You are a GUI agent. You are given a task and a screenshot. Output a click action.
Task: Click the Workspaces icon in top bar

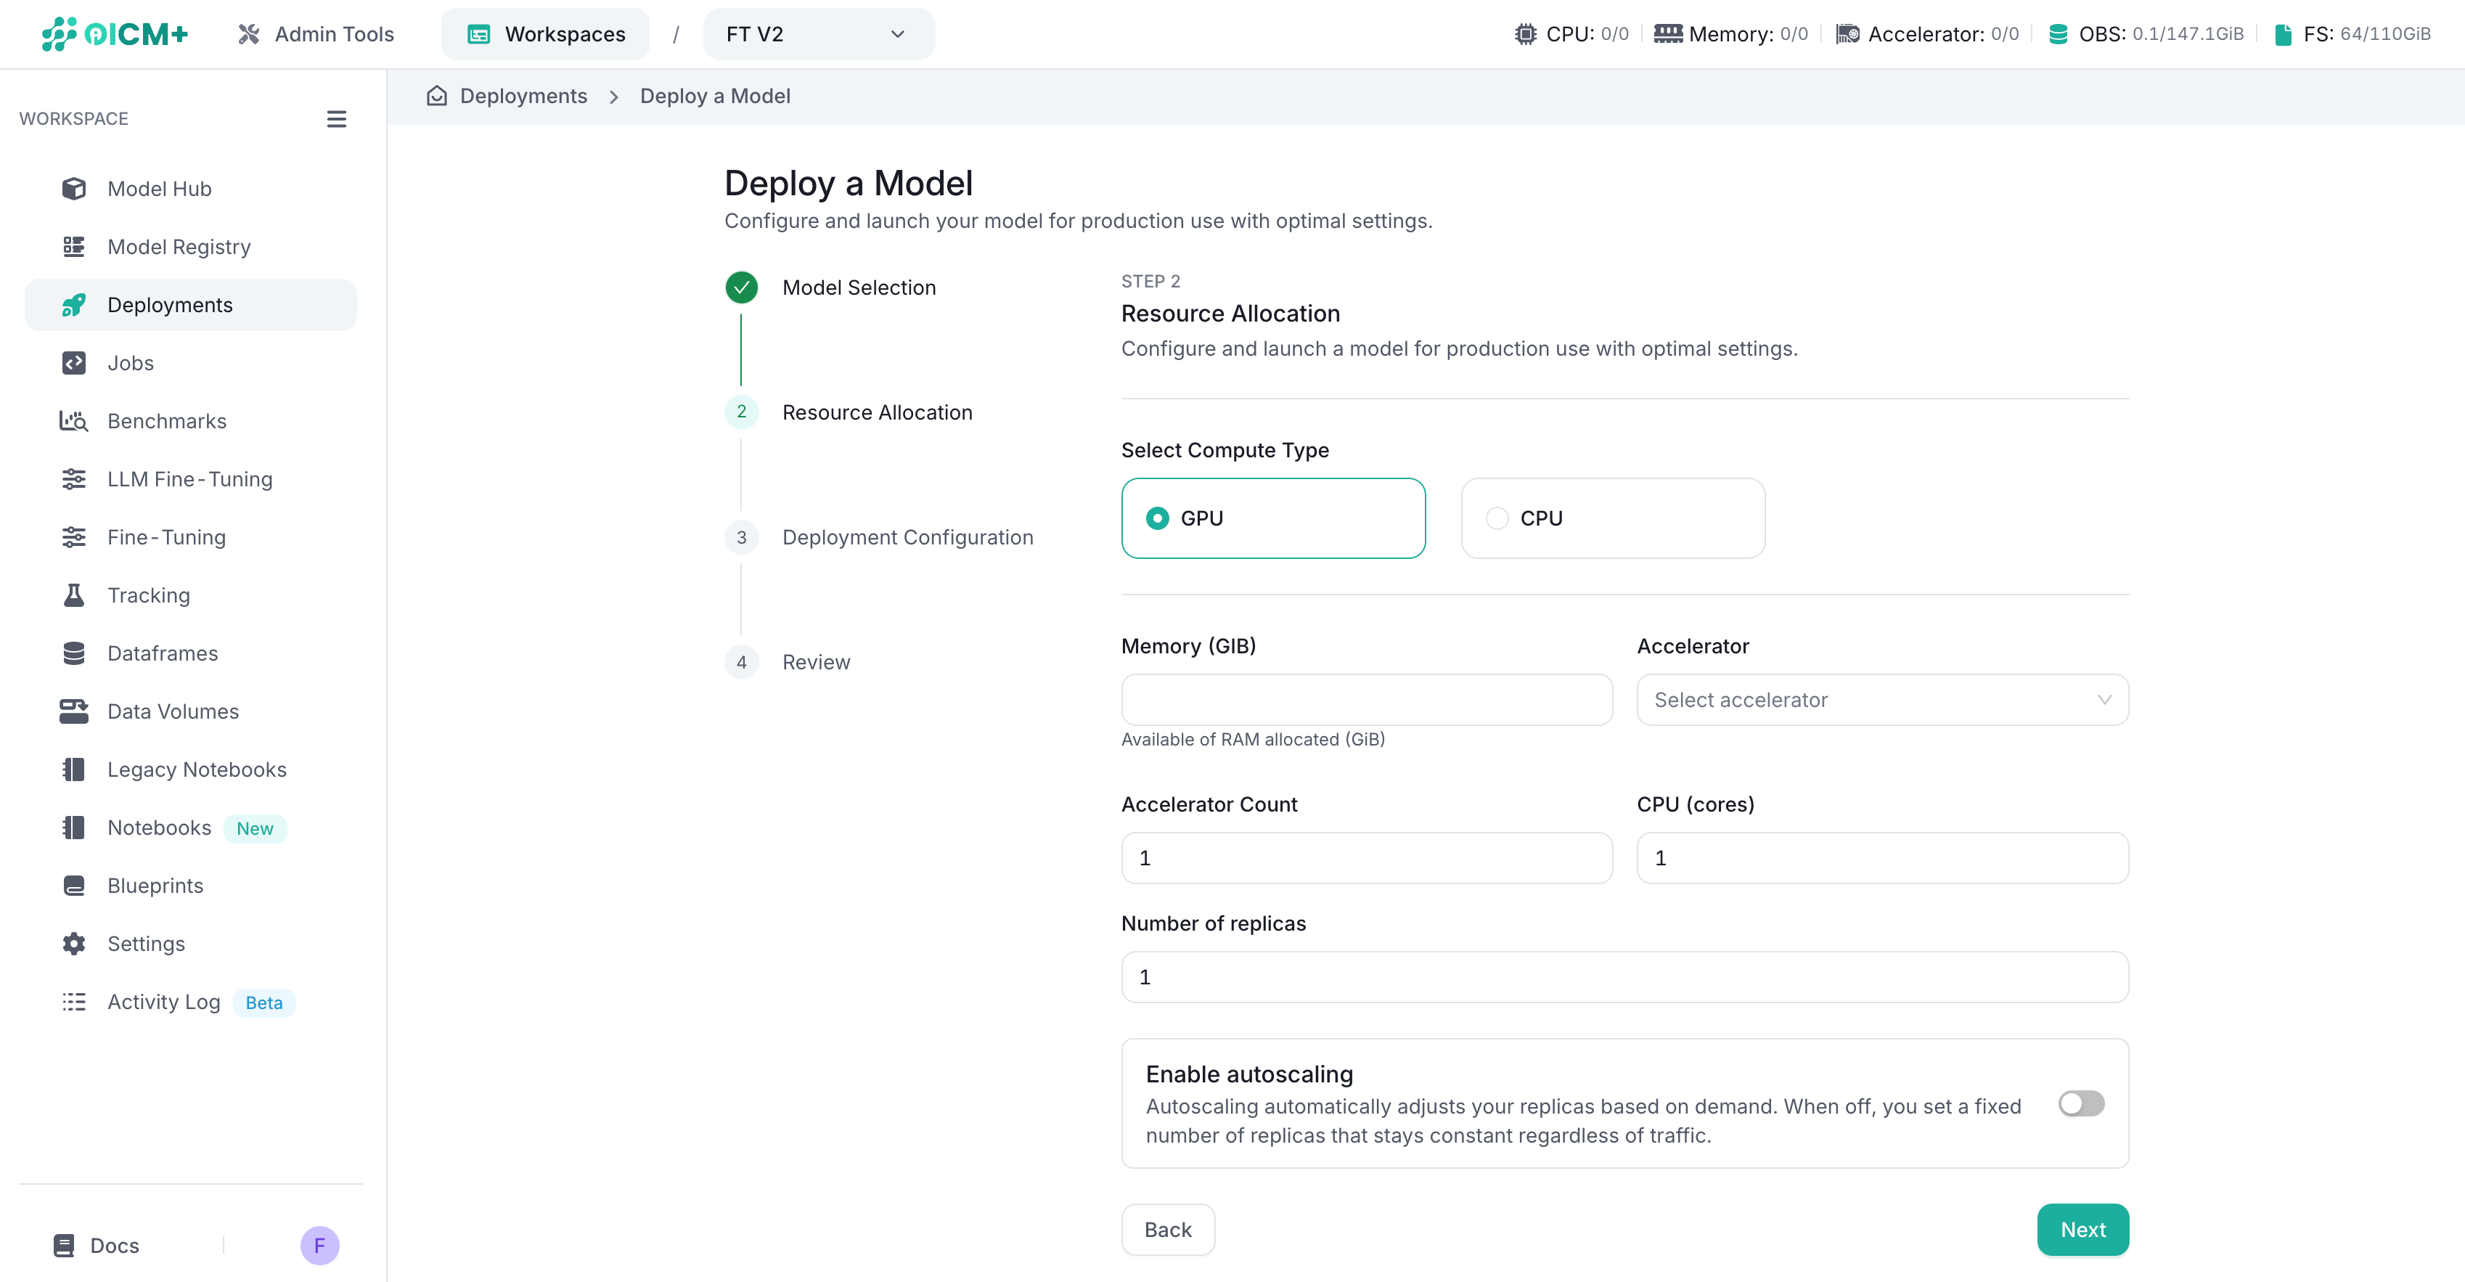tap(478, 34)
